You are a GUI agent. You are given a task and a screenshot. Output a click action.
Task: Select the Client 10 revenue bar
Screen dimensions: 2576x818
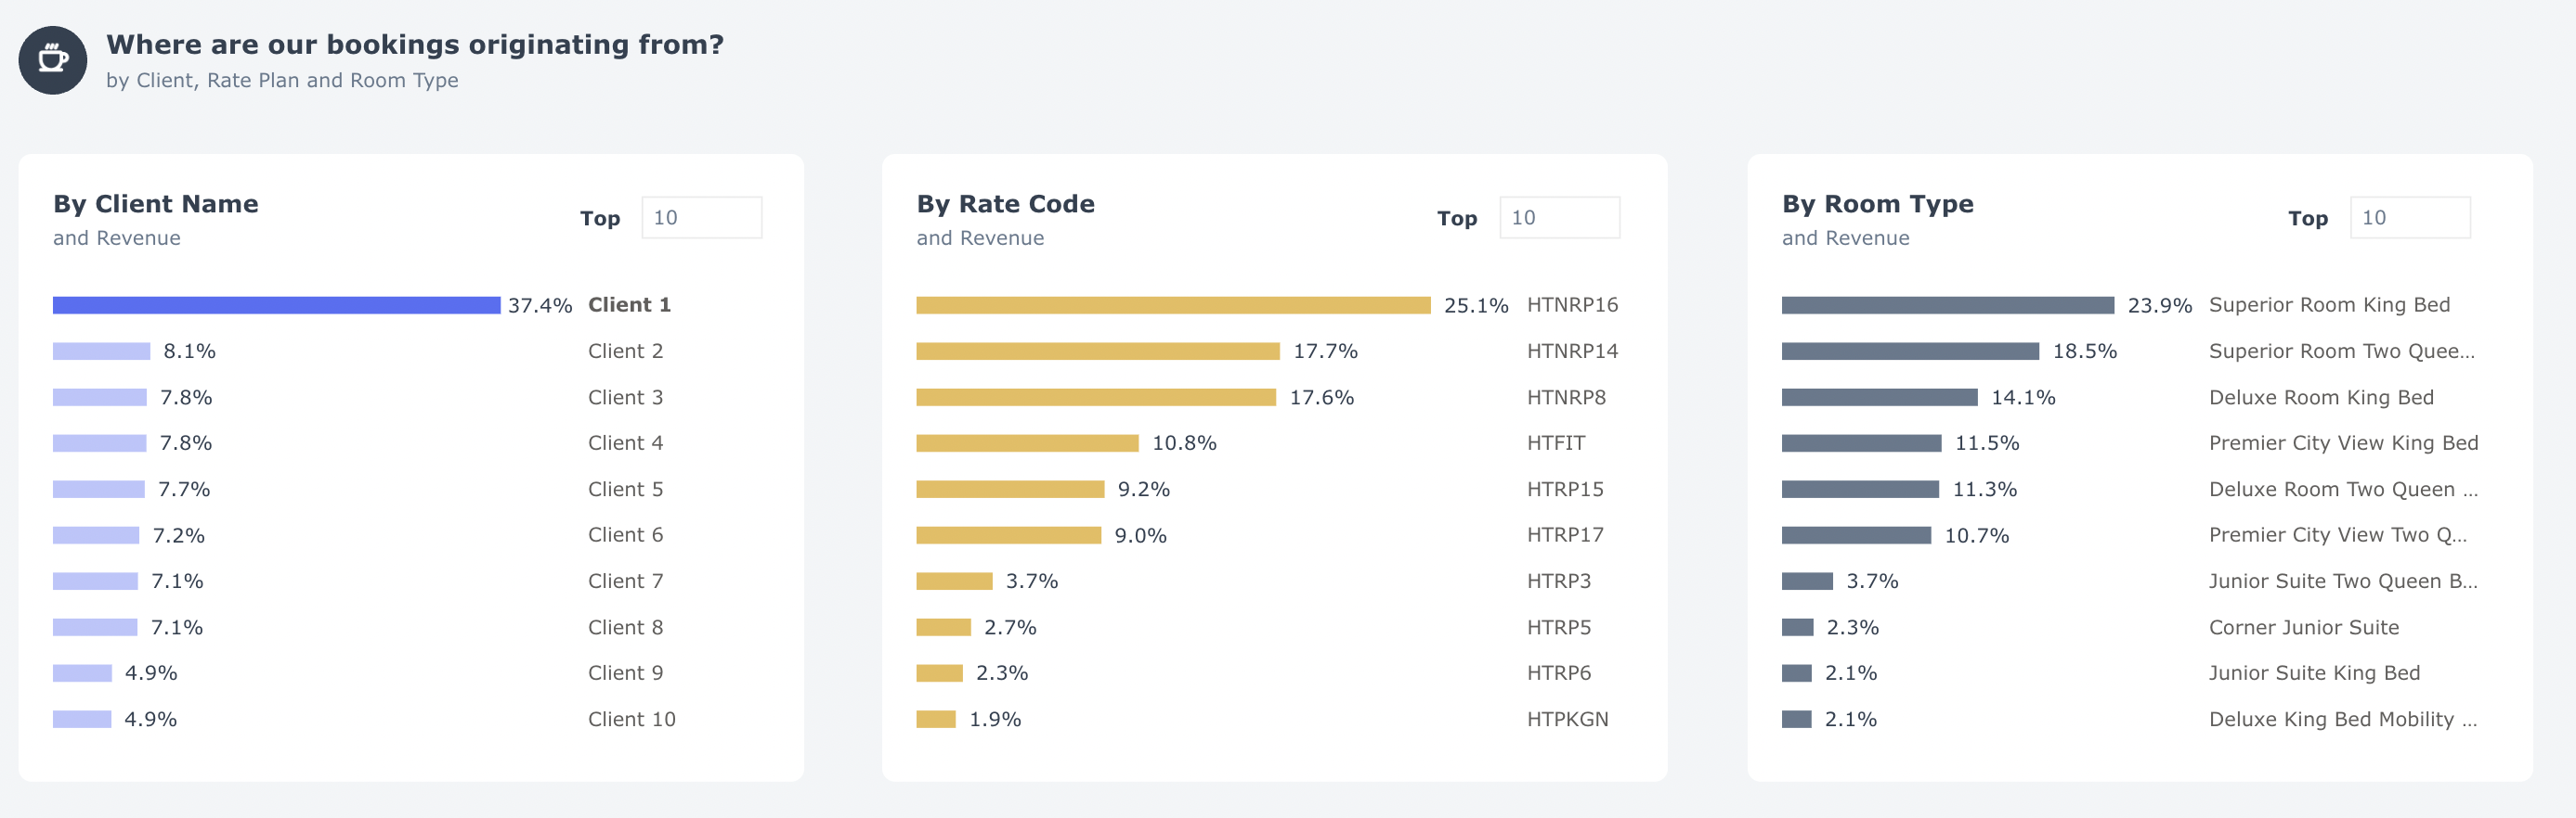point(82,719)
